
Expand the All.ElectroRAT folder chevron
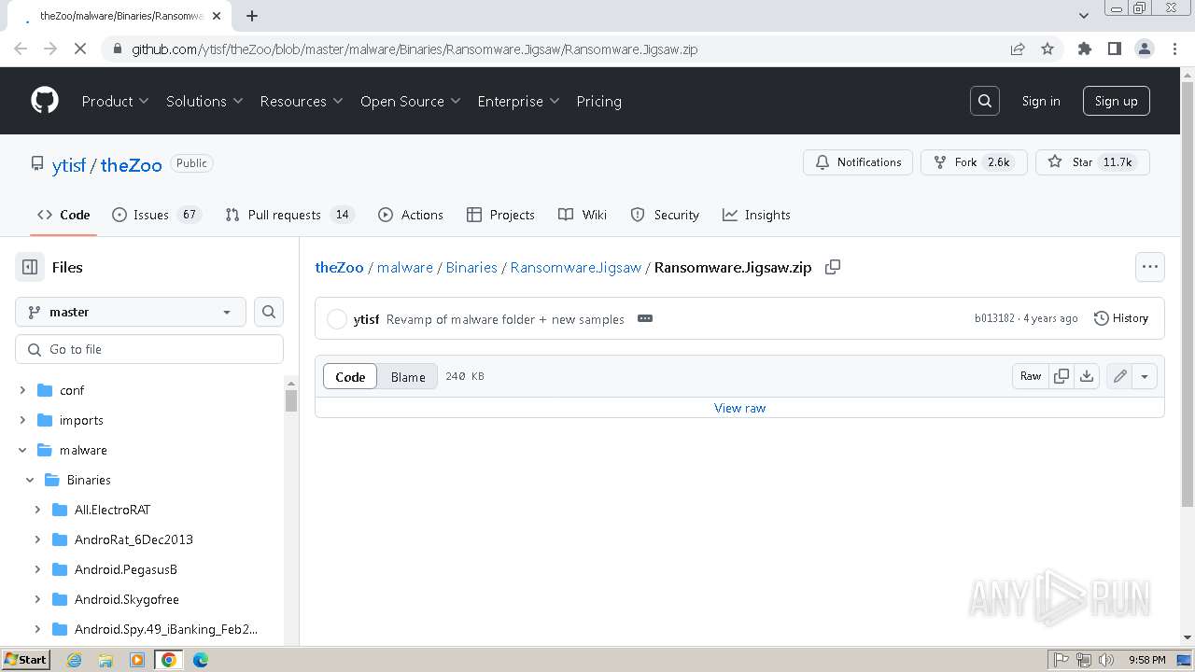[37, 510]
